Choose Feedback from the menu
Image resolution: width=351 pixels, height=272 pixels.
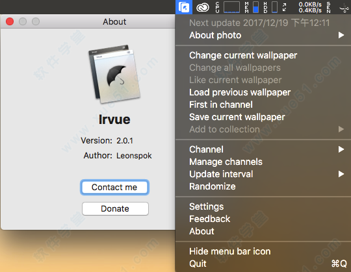pyautogui.click(x=209, y=219)
